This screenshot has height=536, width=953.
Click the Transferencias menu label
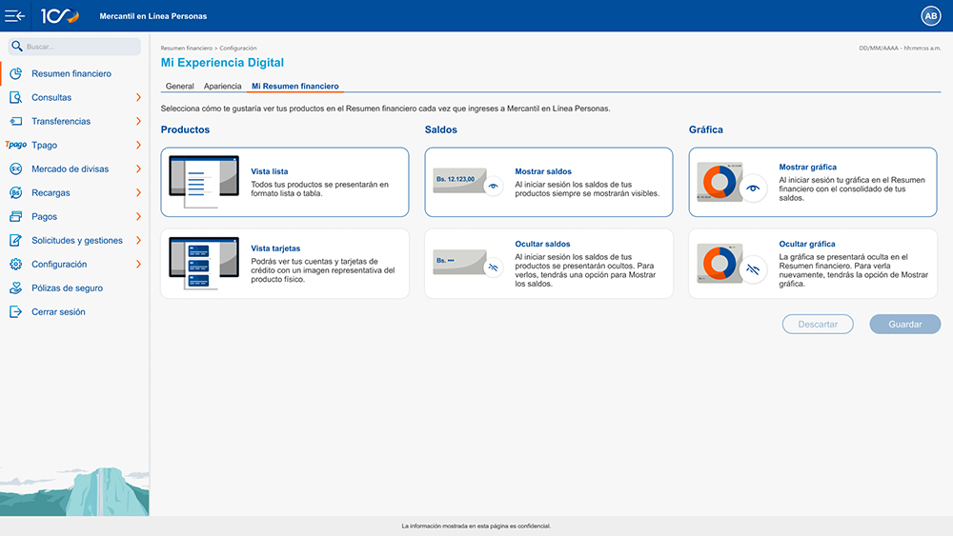coord(61,121)
